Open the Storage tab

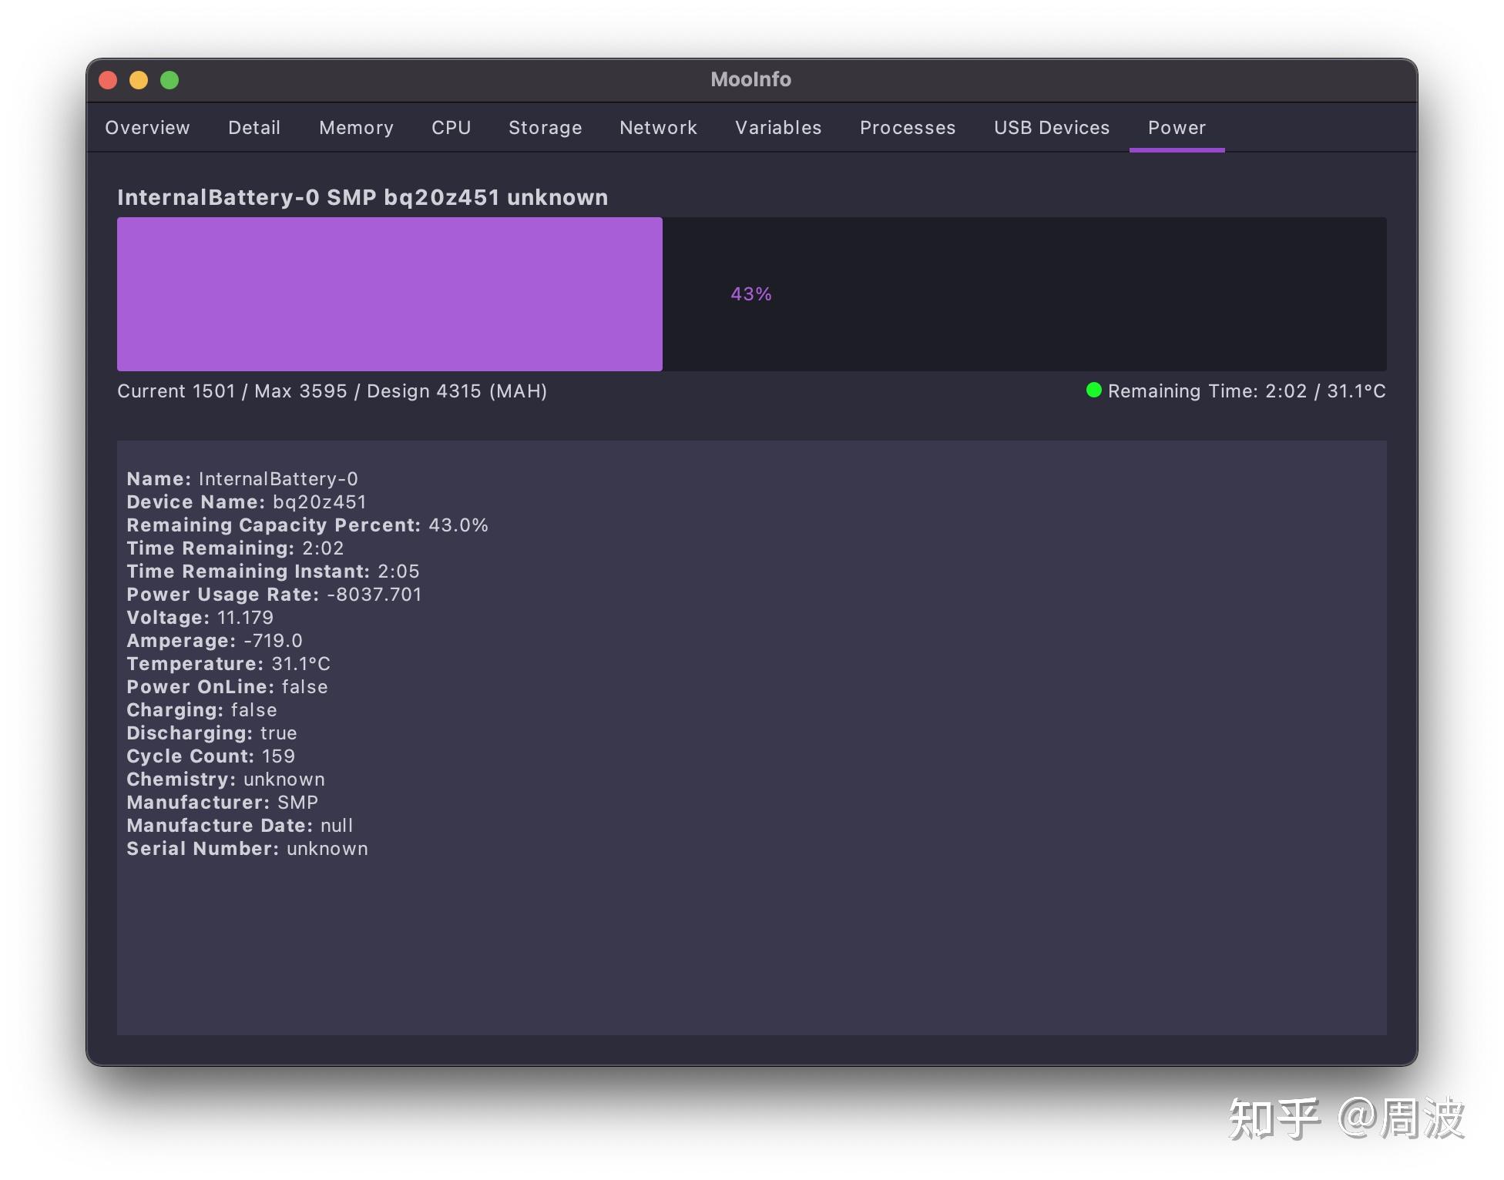point(545,128)
